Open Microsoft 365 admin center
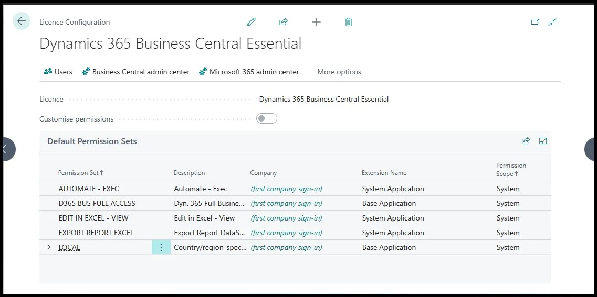This screenshot has height=297, width=597. click(249, 72)
